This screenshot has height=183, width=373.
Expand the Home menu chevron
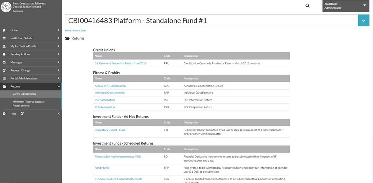(59, 30)
